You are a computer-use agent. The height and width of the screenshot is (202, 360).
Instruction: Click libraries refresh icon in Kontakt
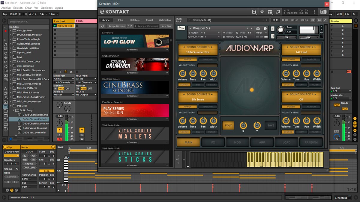point(102,26)
